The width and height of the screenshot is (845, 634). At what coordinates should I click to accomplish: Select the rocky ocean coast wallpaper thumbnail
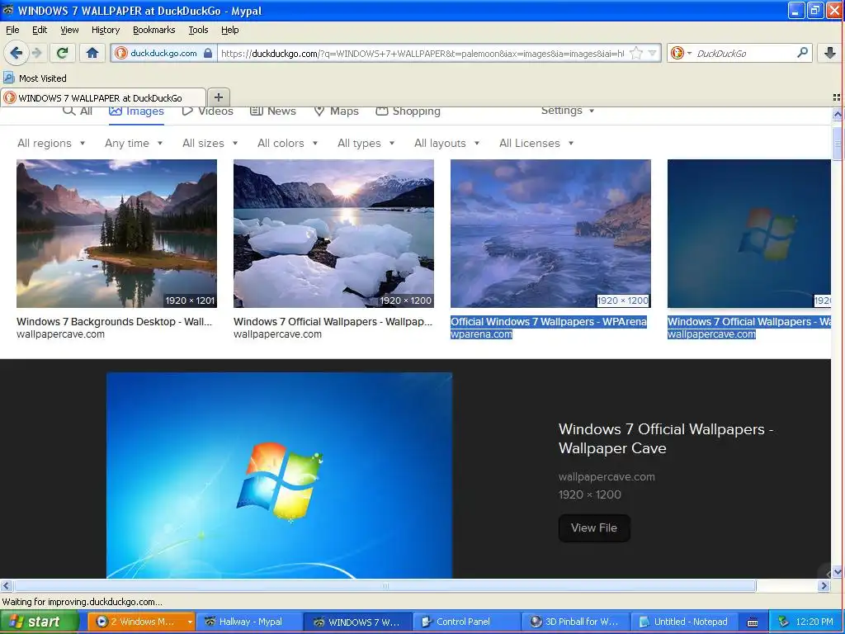pyautogui.click(x=550, y=234)
